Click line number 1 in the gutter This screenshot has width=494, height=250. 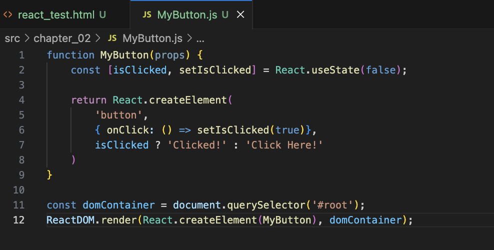click(21, 55)
